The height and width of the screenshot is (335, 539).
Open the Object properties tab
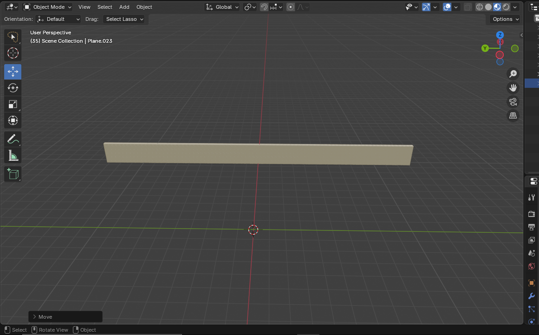coord(532,283)
